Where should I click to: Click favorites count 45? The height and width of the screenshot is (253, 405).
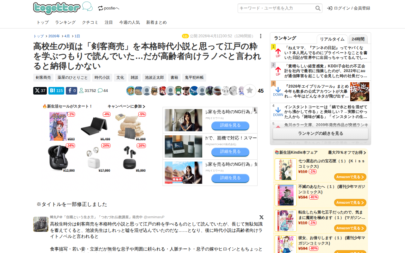pos(261,91)
